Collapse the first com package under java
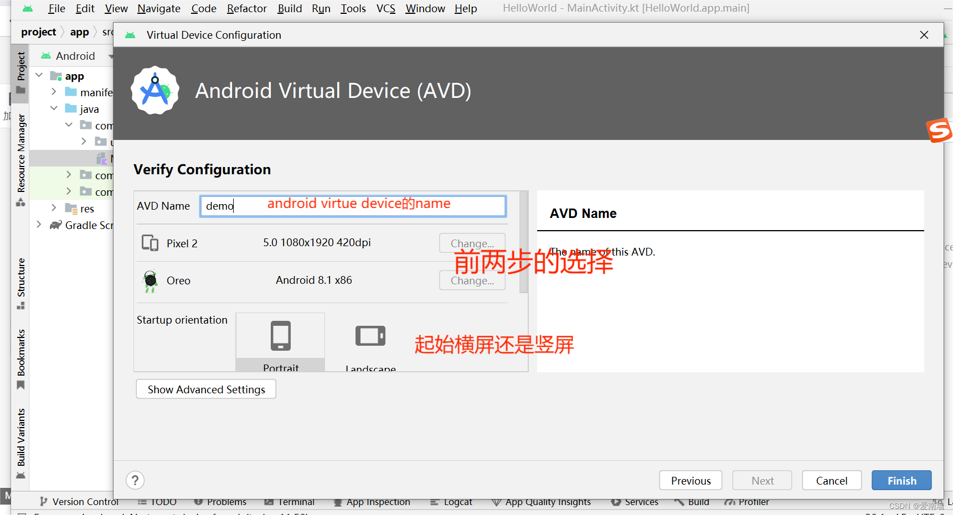Screen dimensions: 953x515 tap(69, 125)
